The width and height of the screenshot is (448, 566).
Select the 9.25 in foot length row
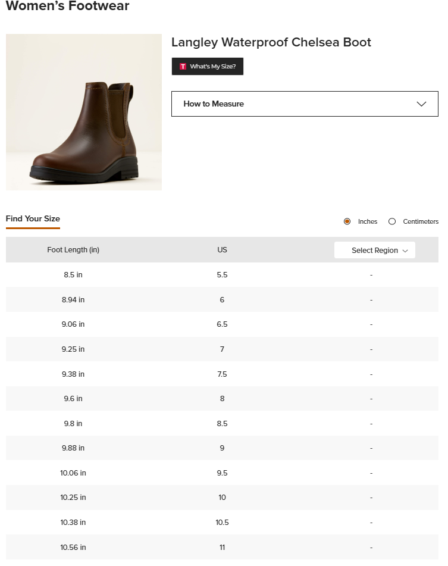click(222, 349)
